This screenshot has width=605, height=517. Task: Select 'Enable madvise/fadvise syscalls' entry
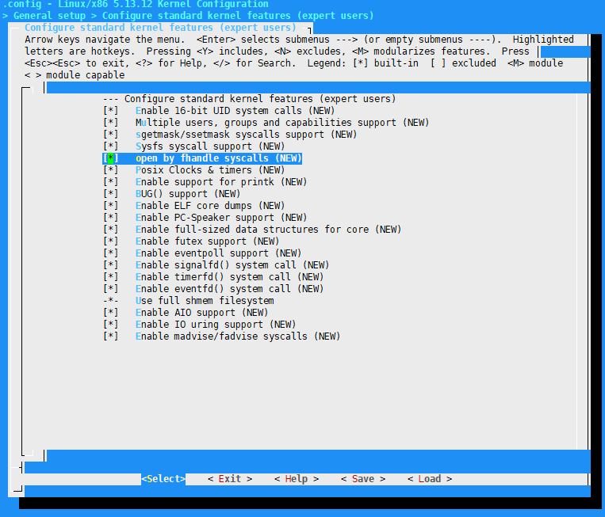222,336
